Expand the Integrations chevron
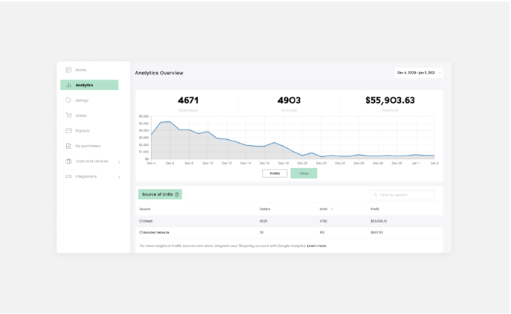This screenshot has height=314, width=511. [119, 177]
